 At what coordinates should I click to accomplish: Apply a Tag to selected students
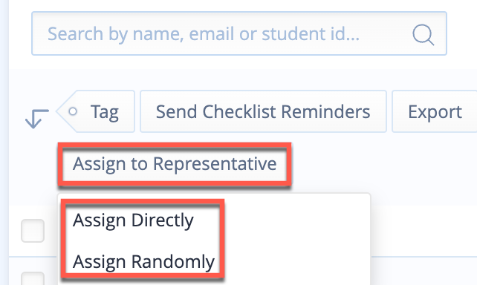tap(96, 111)
